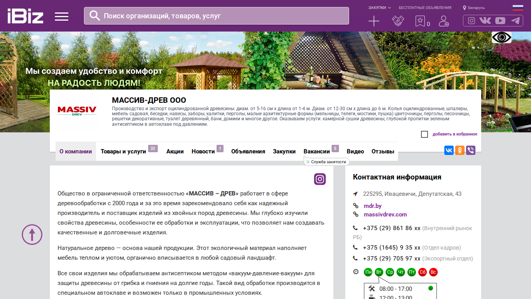This screenshot has height=299, width=531.
Task: Click the Контактная информация heading
Action: pos(397,177)
